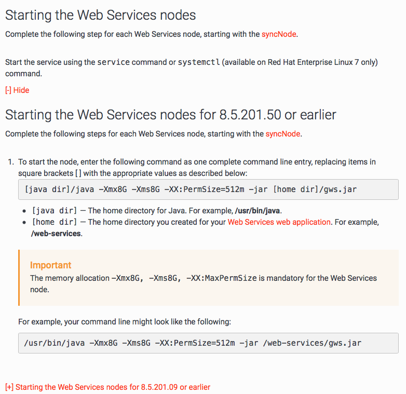Click the step number 1 list marker
The width and height of the screenshot is (406, 394).
coord(10,162)
